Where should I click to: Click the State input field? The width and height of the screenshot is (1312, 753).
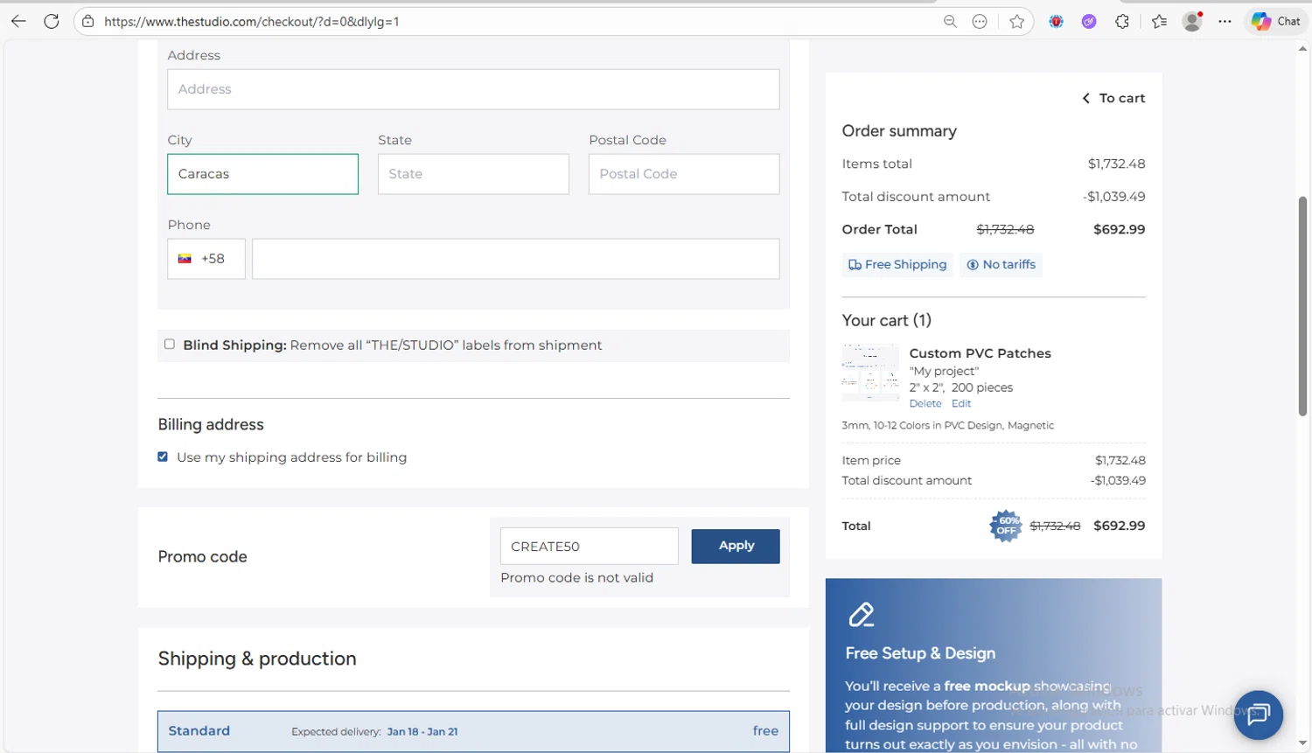pos(473,174)
